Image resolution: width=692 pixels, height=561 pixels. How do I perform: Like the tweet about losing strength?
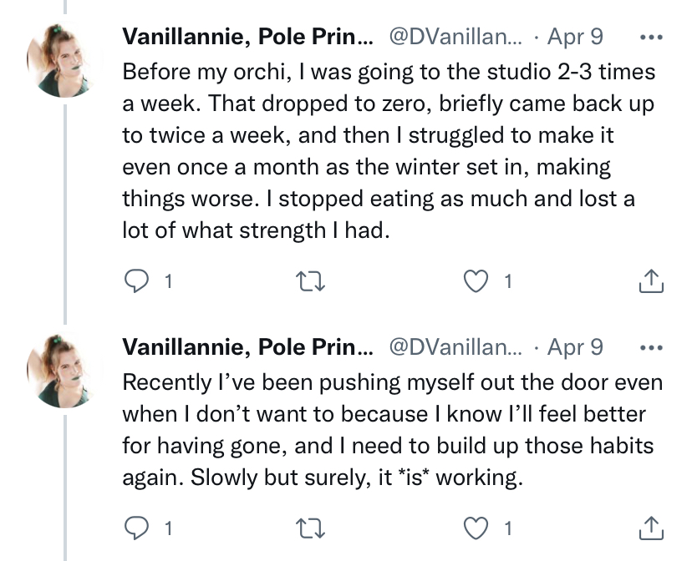[x=477, y=282]
